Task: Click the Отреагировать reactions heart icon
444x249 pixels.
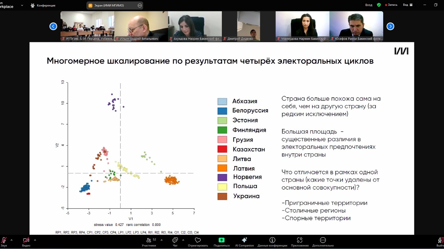Action: click(198, 242)
